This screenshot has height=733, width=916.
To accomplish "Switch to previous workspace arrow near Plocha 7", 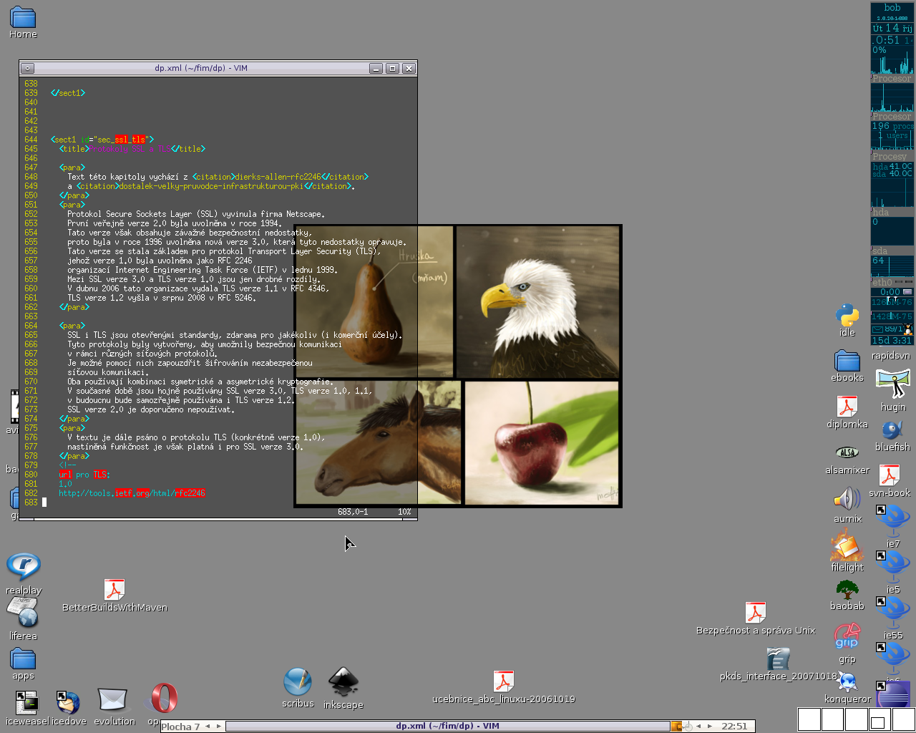I will (208, 726).
